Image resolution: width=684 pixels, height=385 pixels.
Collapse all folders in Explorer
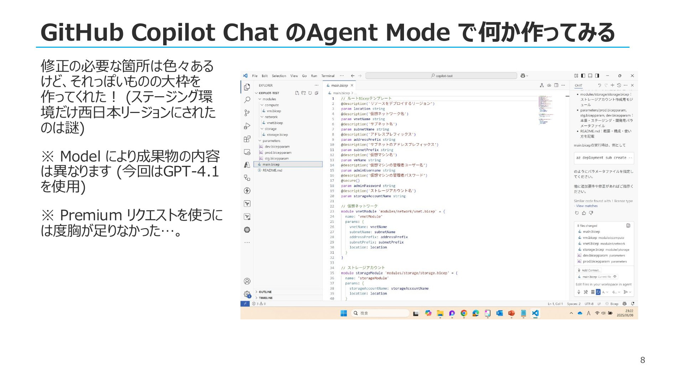316,93
